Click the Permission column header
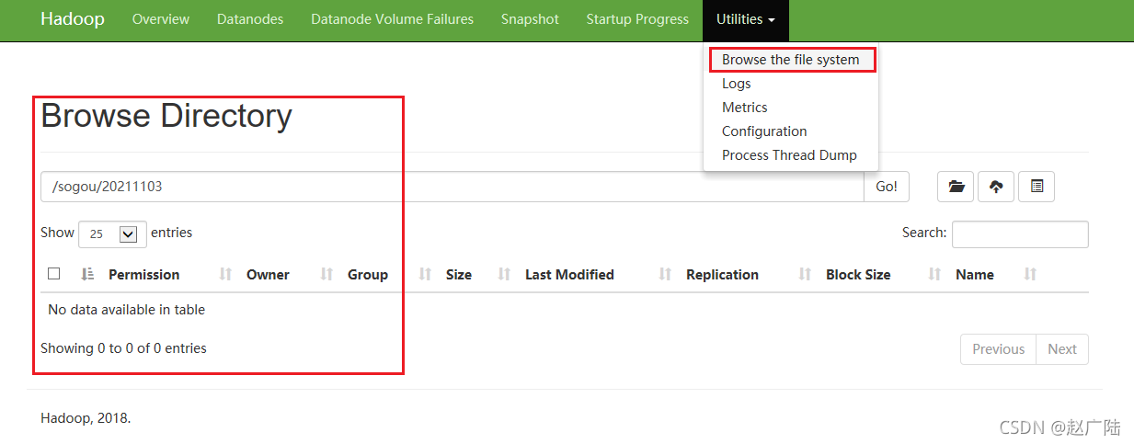This screenshot has height=444, width=1134. point(144,274)
